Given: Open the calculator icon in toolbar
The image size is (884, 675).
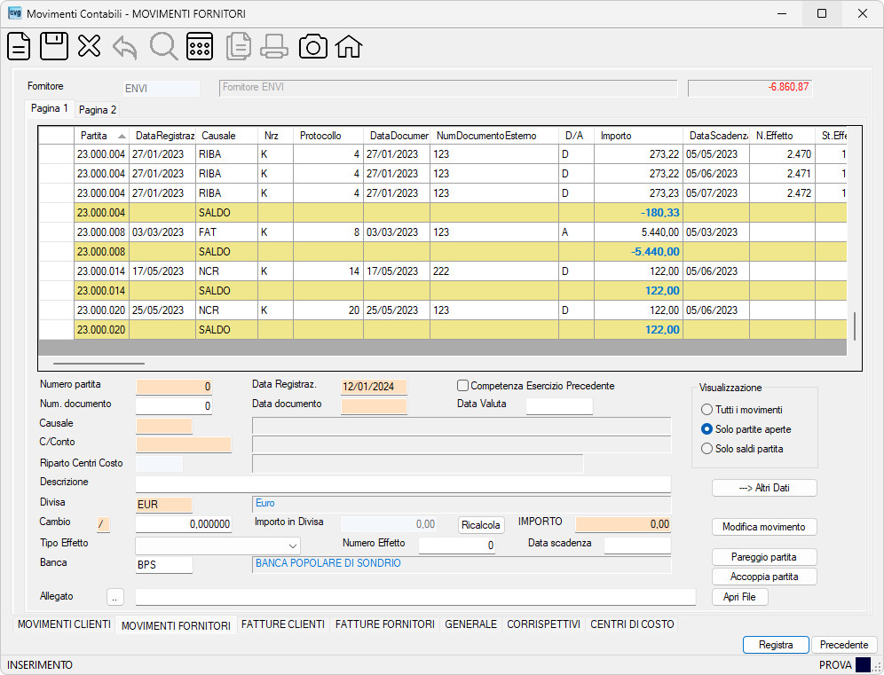Looking at the screenshot, I should 200,46.
